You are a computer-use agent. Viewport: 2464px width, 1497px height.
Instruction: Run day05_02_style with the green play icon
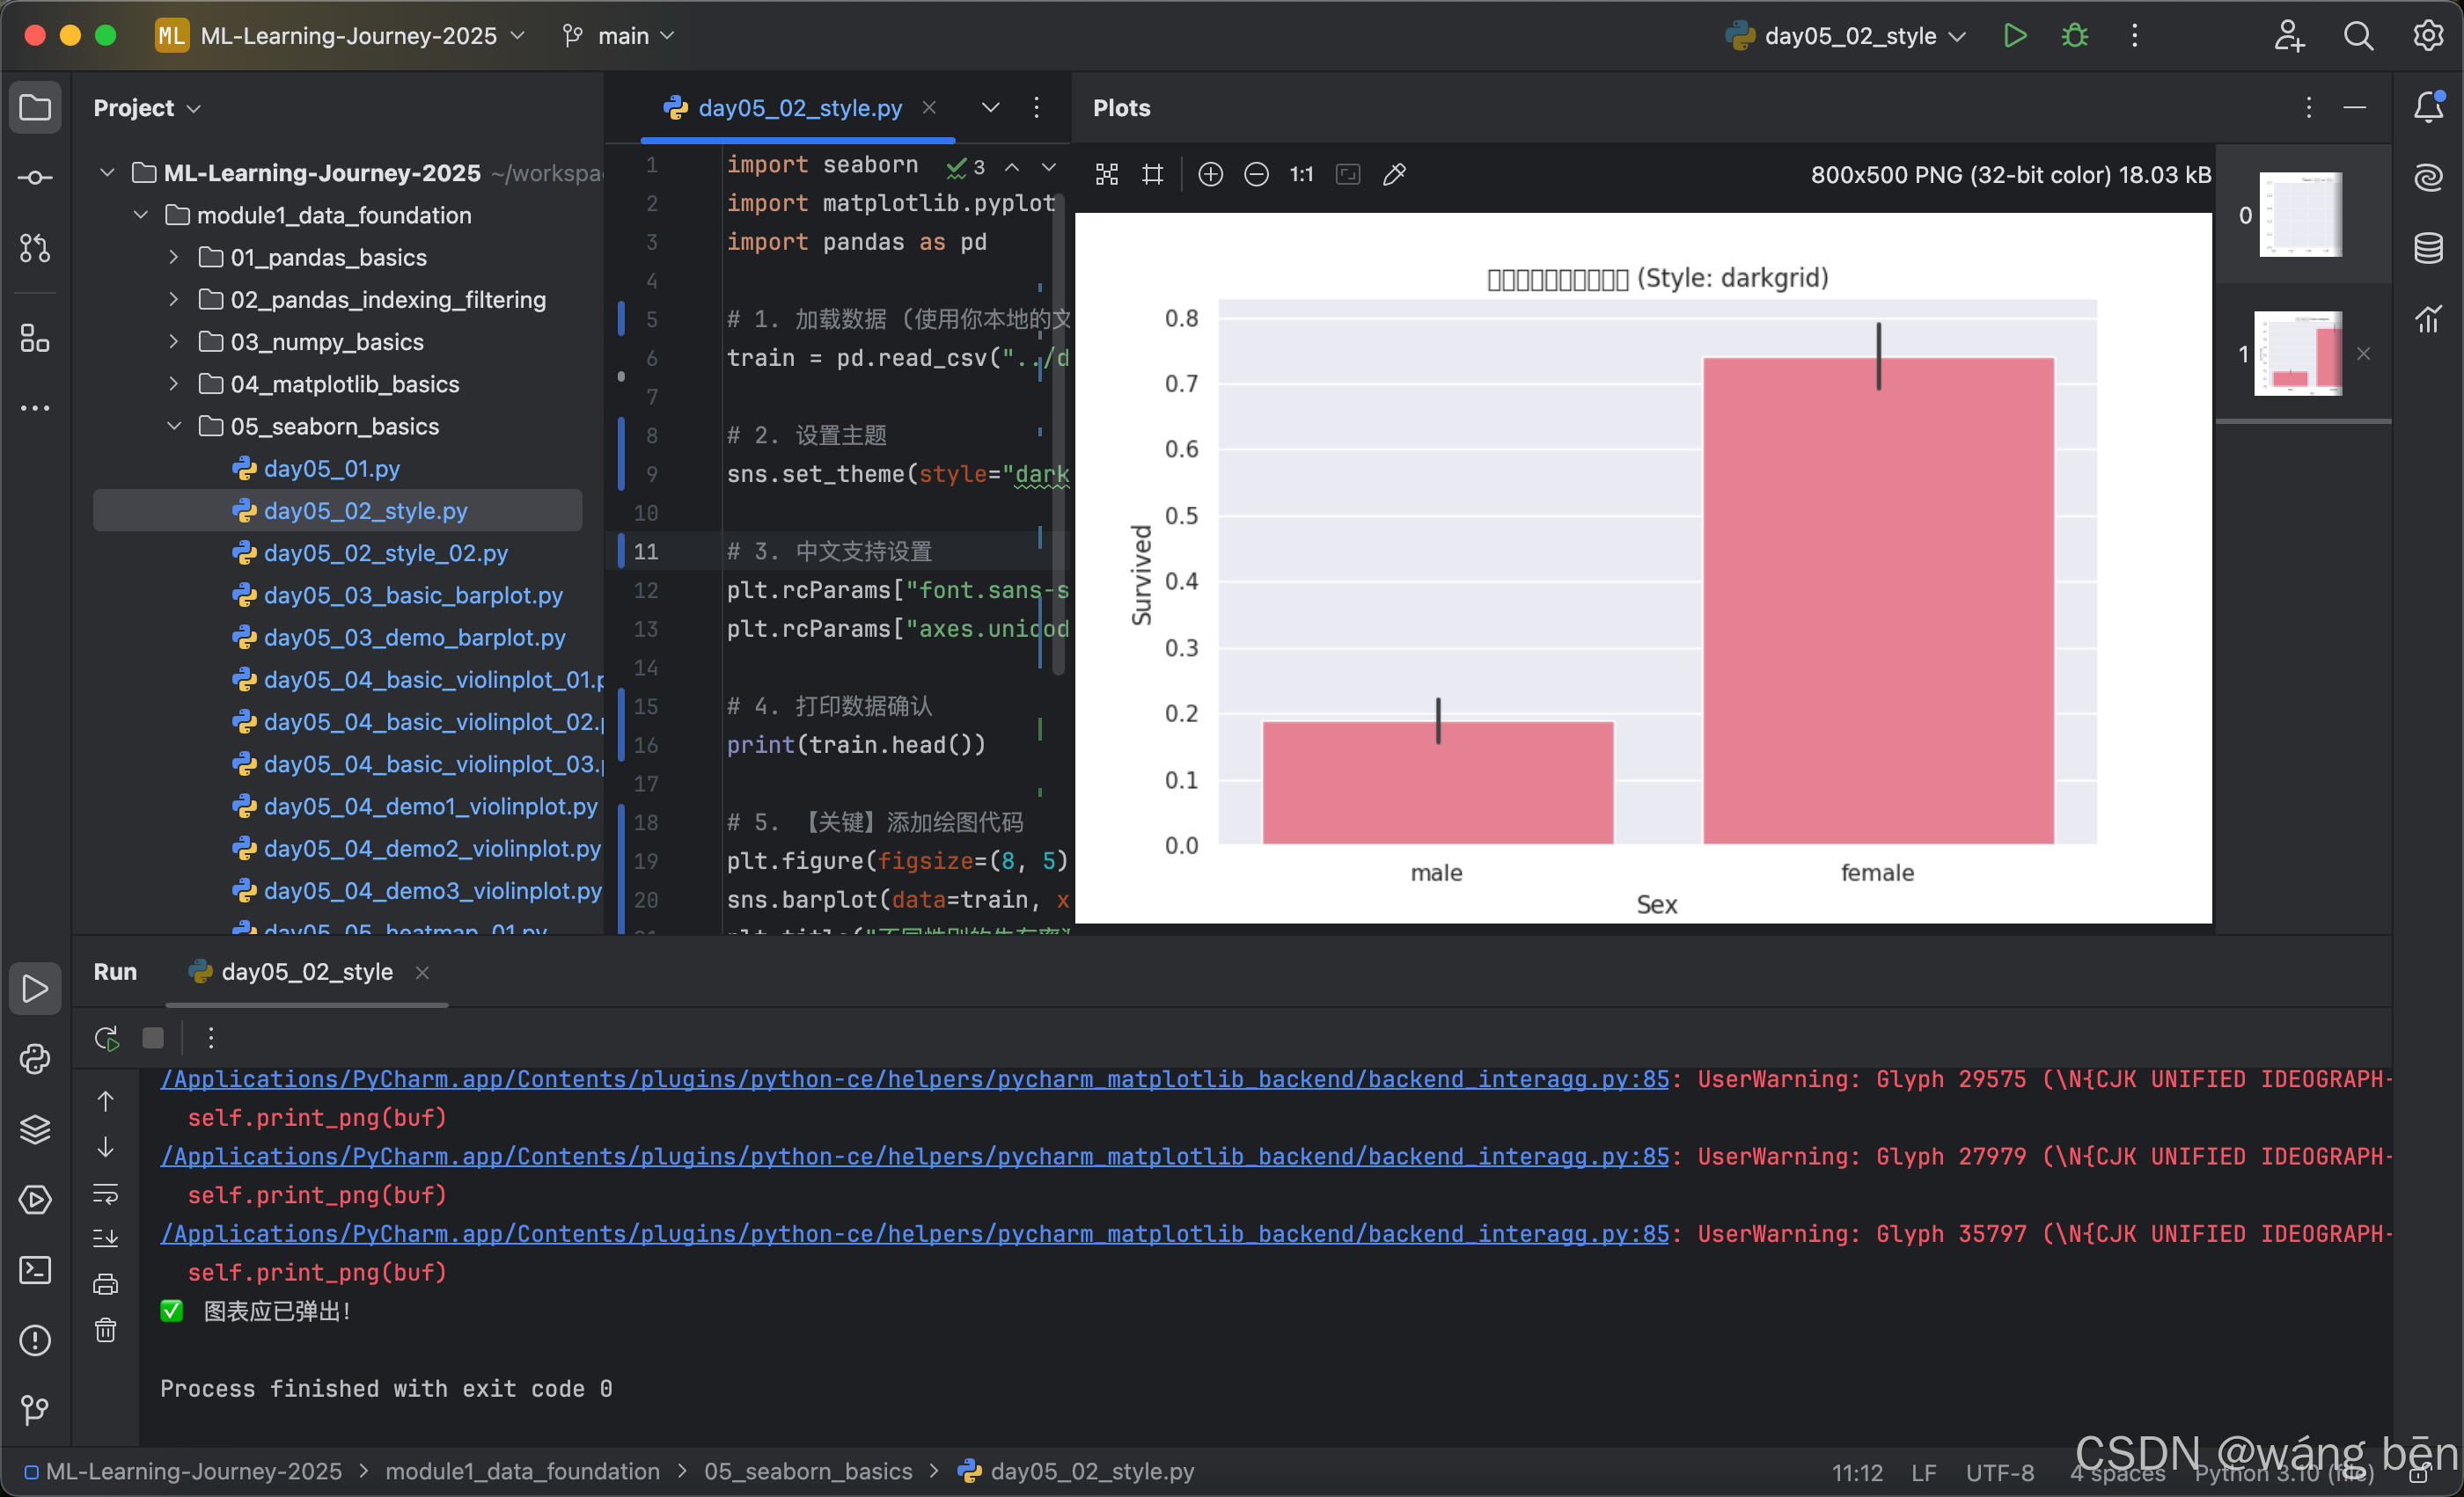[2014, 36]
